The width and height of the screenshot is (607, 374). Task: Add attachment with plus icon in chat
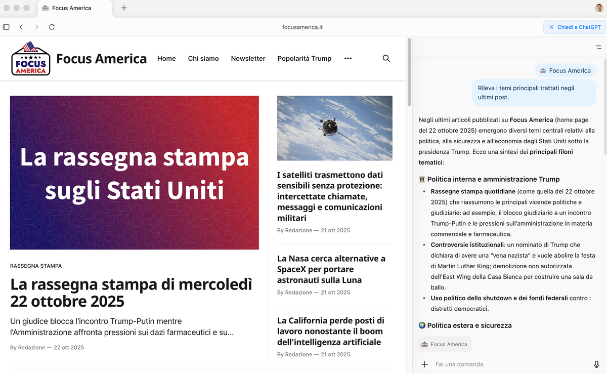tap(424, 364)
